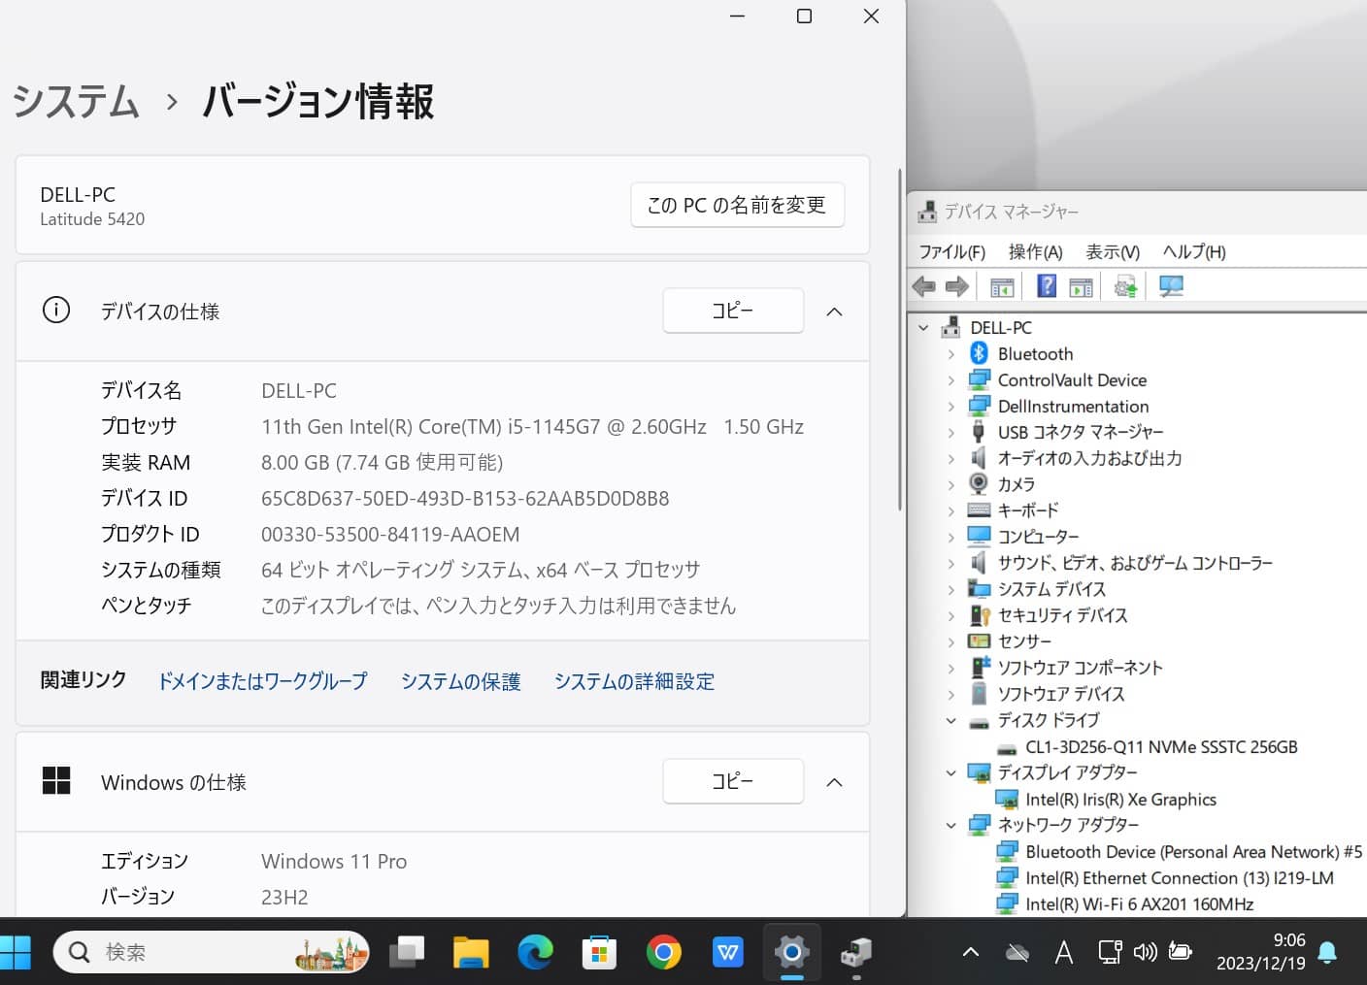Click the taskbar 検索 search box
1367x985 pixels.
(x=212, y=953)
